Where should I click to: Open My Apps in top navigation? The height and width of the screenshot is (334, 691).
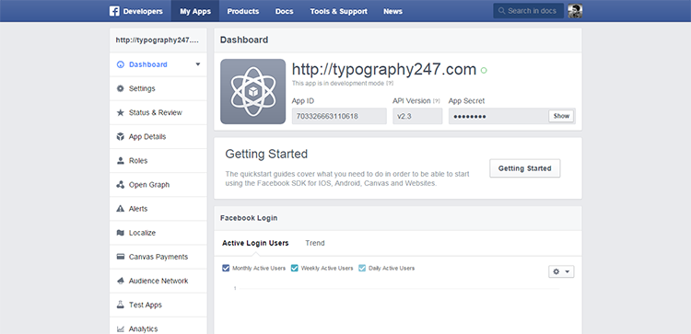click(x=195, y=11)
